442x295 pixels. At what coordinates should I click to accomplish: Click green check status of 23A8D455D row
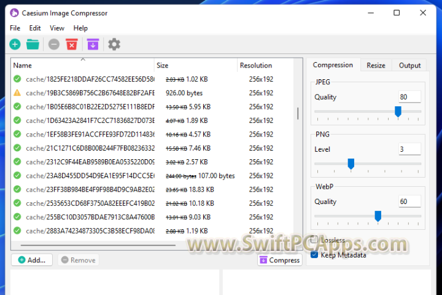pyautogui.click(x=17, y=176)
